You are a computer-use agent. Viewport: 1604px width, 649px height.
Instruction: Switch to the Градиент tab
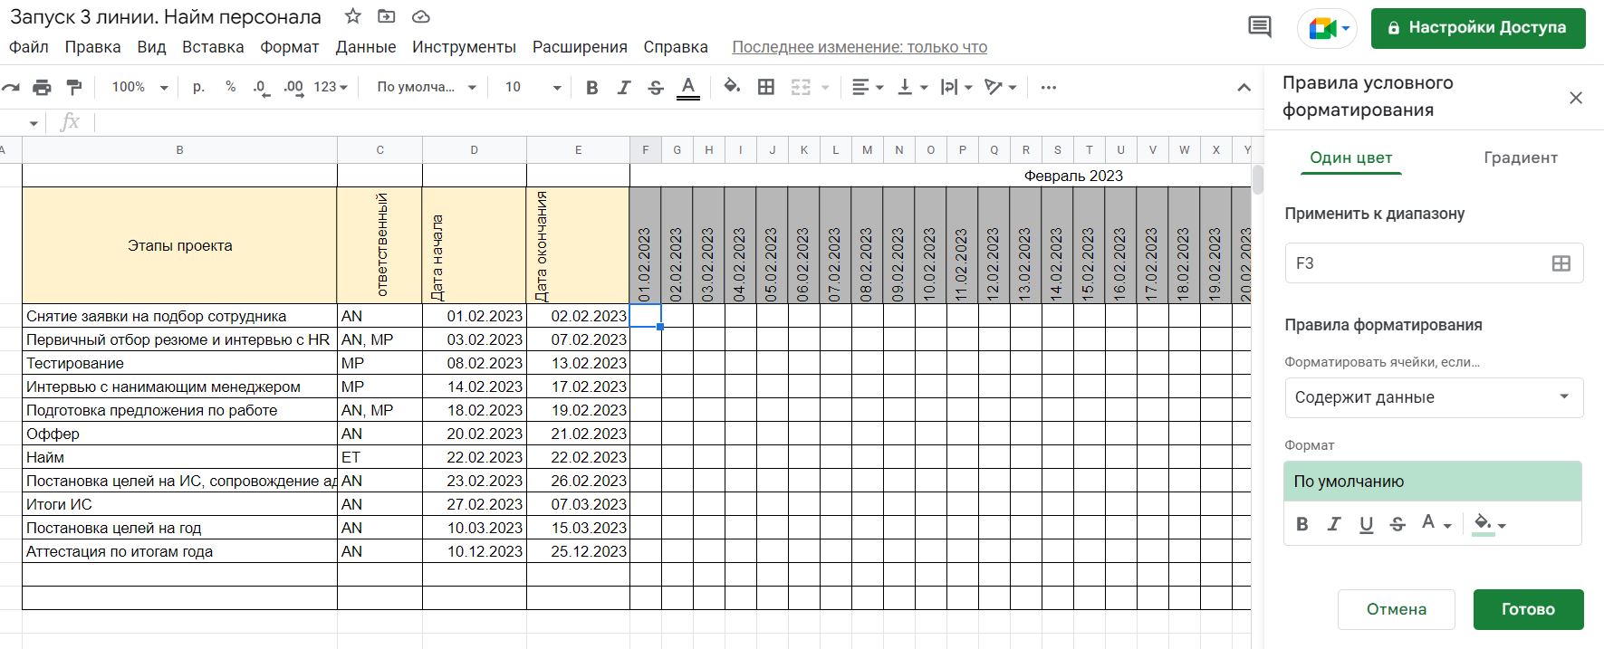[x=1521, y=157]
